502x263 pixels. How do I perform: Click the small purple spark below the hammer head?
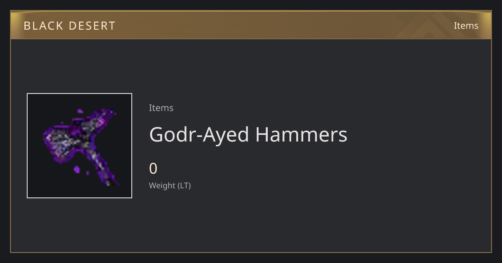[77, 169]
